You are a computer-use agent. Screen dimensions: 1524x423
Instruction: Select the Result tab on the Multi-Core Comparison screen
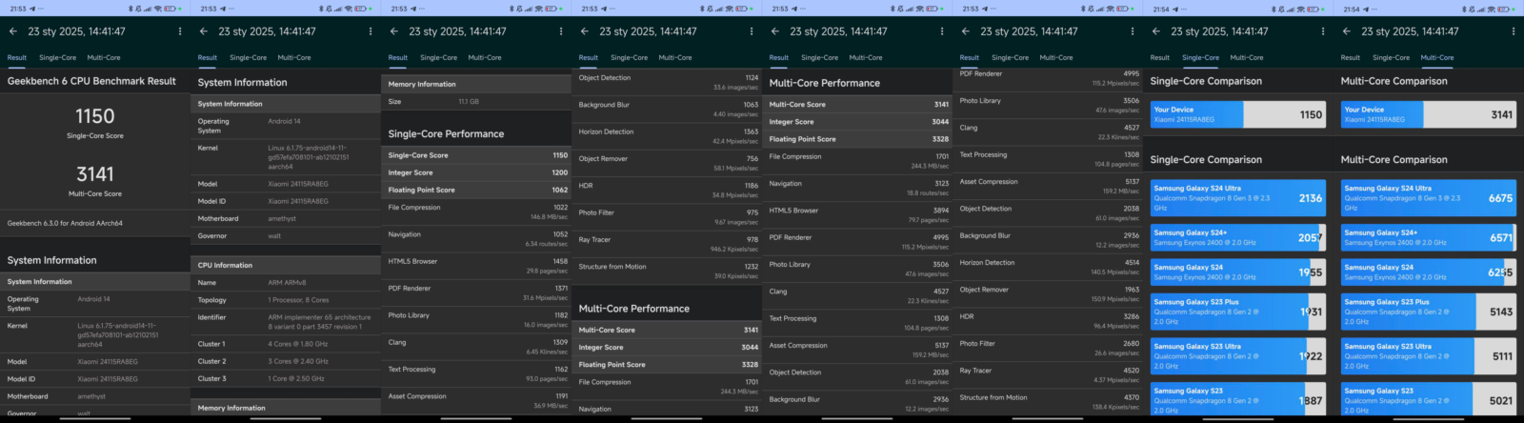pos(1351,57)
